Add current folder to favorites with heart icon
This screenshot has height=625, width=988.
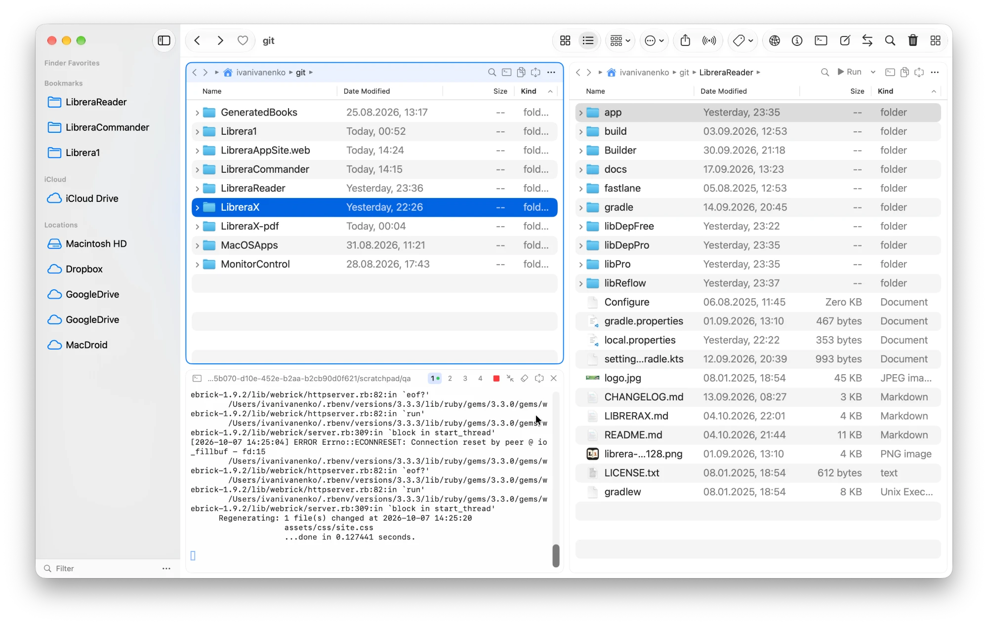point(243,40)
